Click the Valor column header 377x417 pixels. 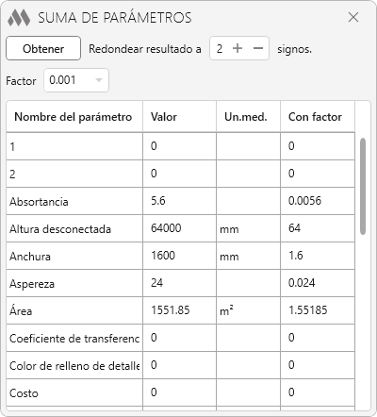[x=179, y=117]
